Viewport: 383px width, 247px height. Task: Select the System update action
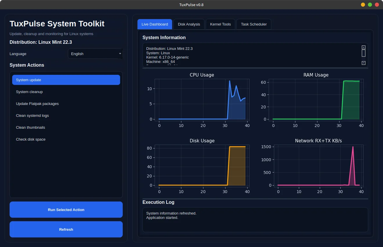point(66,80)
